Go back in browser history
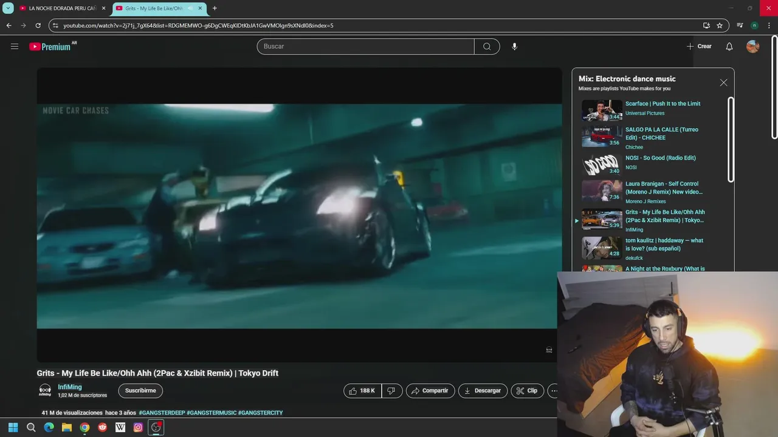778x437 pixels. pyautogui.click(x=9, y=25)
